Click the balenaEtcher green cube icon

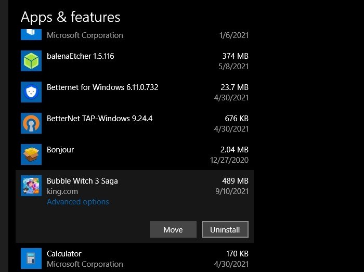[31, 61]
